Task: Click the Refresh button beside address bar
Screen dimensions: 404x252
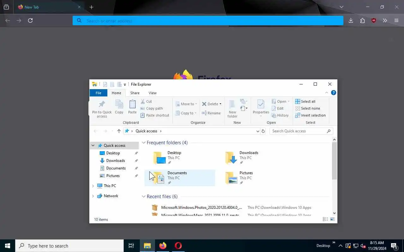Action: click(x=263, y=131)
